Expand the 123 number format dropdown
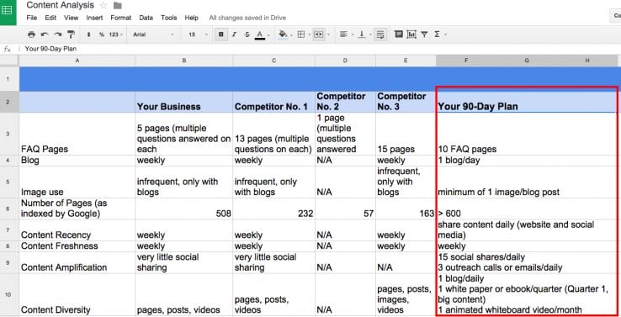Image resolution: width=621 pixels, height=317 pixels. click(115, 34)
